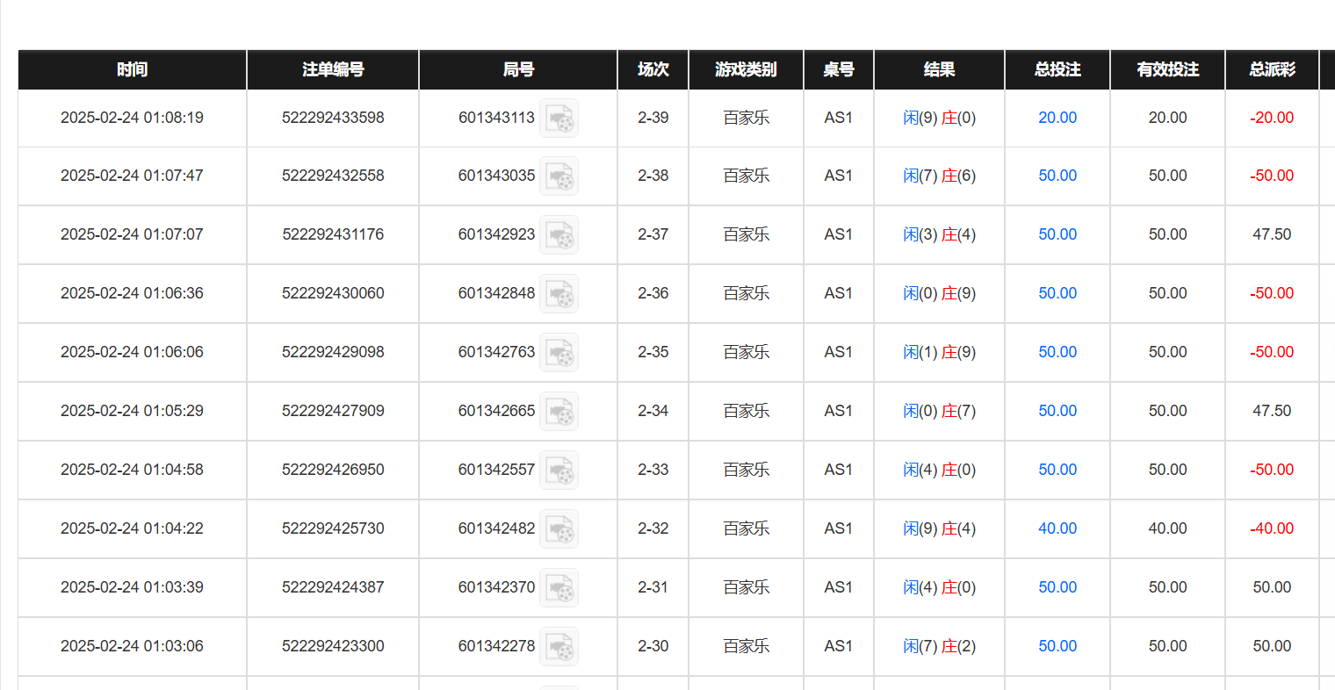Open replay for round 601342482
Image resolution: width=1335 pixels, height=690 pixels.
559,529
